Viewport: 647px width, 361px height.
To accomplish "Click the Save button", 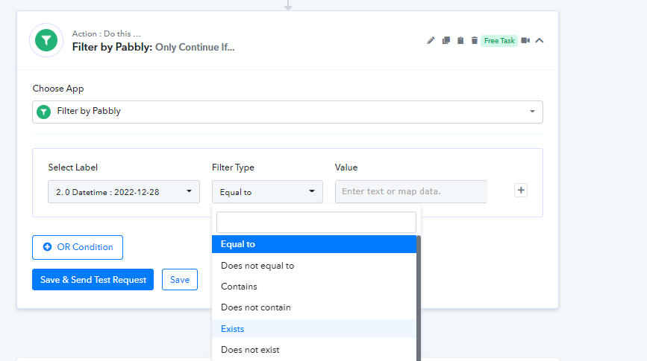I will pyautogui.click(x=180, y=280).
